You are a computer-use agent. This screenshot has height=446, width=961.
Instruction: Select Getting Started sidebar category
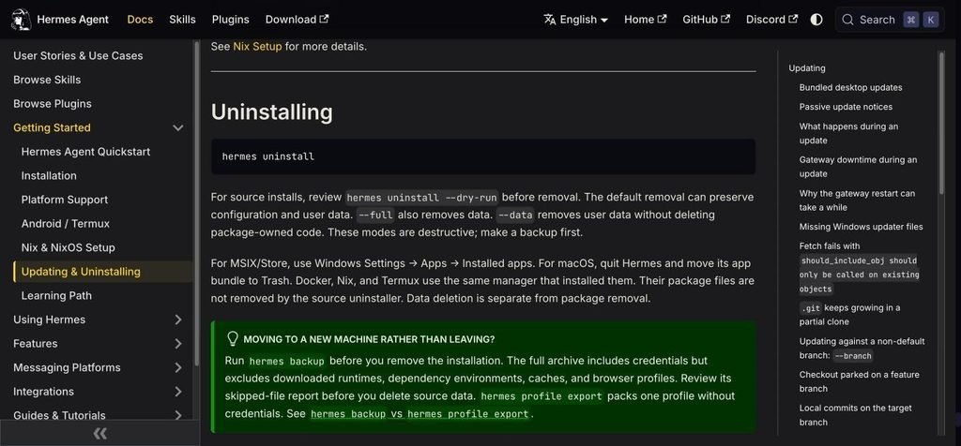[52, 127]
